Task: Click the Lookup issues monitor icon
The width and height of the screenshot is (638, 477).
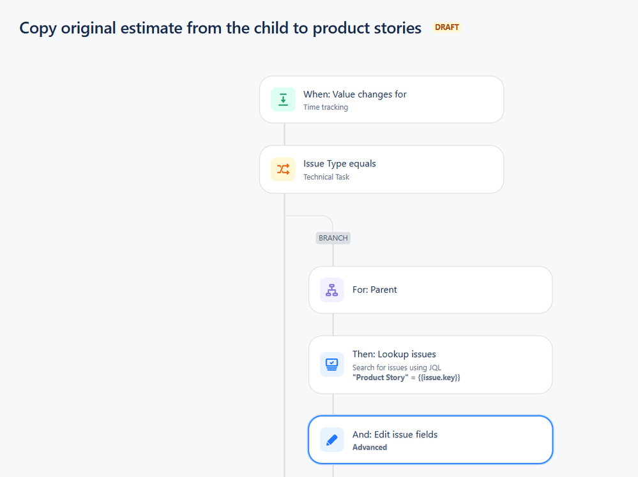Action: click(x=332, y=365)
